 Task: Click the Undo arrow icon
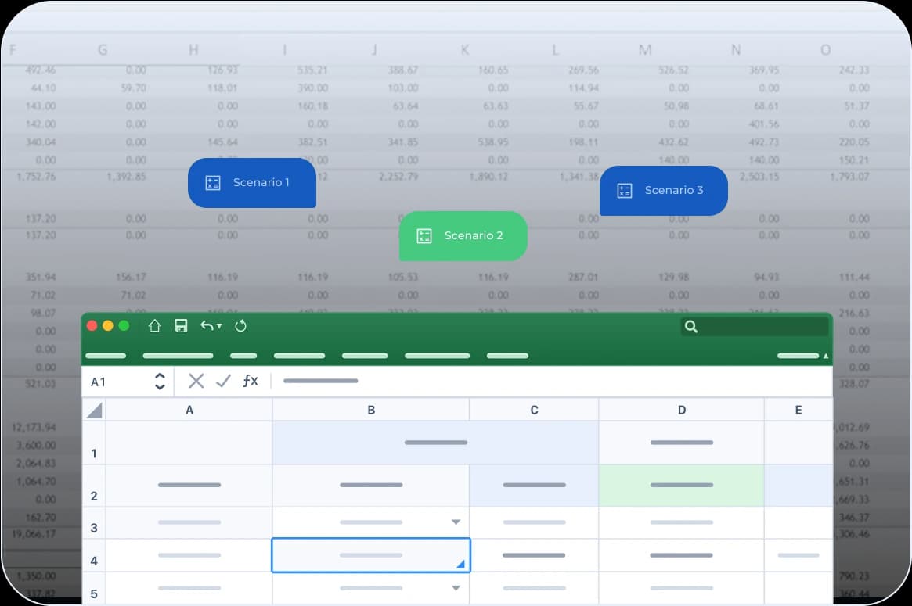pyautogui.click(x=207, y=326)
